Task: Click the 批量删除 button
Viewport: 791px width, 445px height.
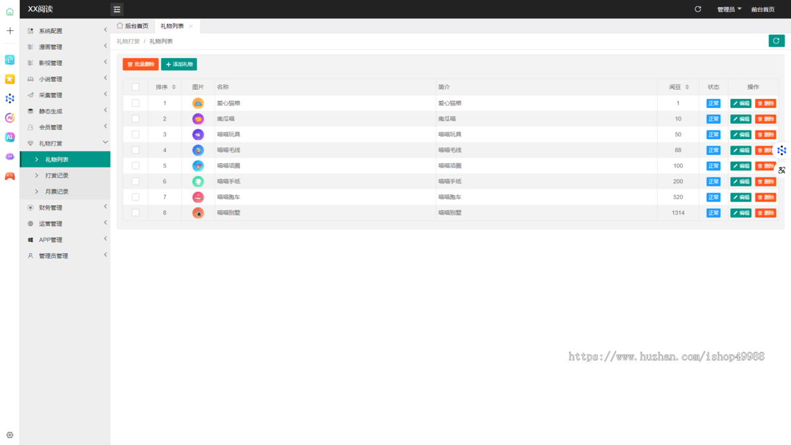Action: click(140, 65)
